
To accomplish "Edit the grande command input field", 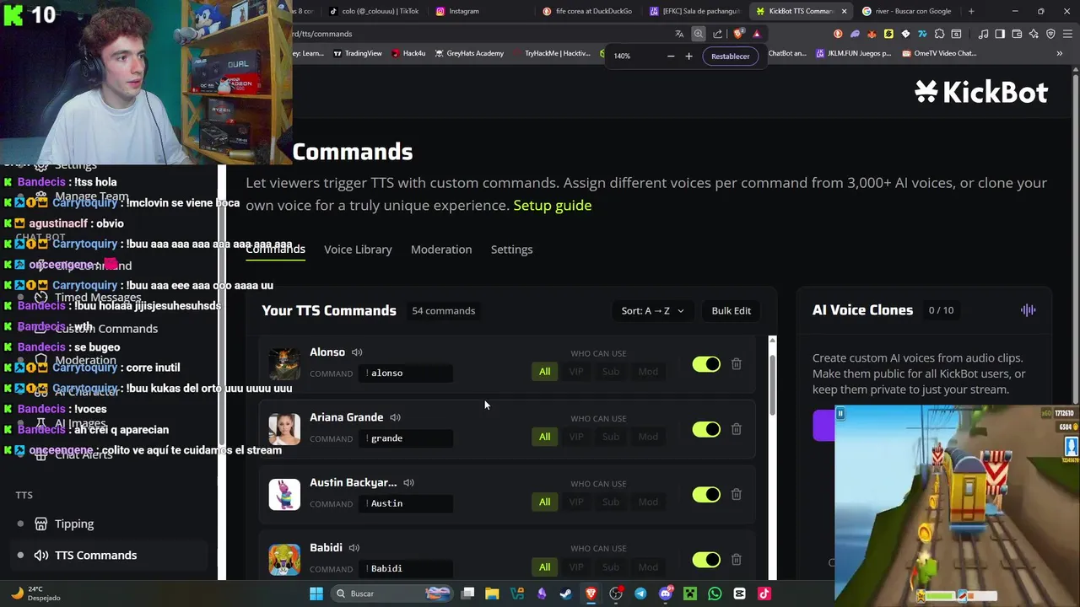I will [x=408, y=438].
